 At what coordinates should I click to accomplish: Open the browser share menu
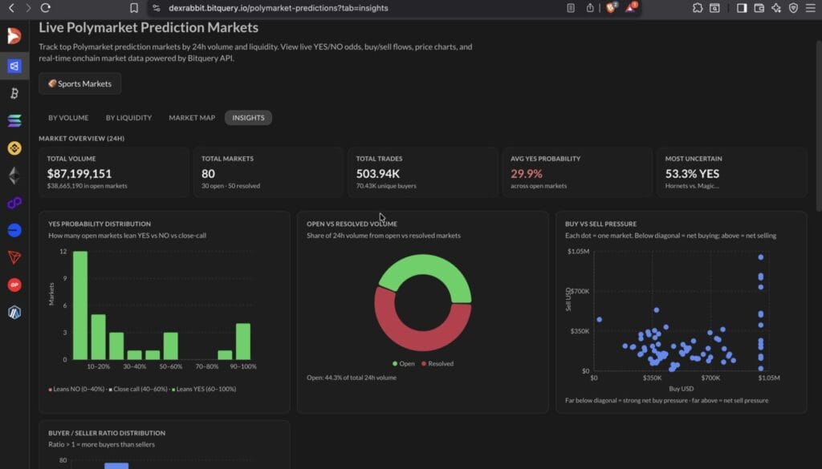(x=592, y=8)
